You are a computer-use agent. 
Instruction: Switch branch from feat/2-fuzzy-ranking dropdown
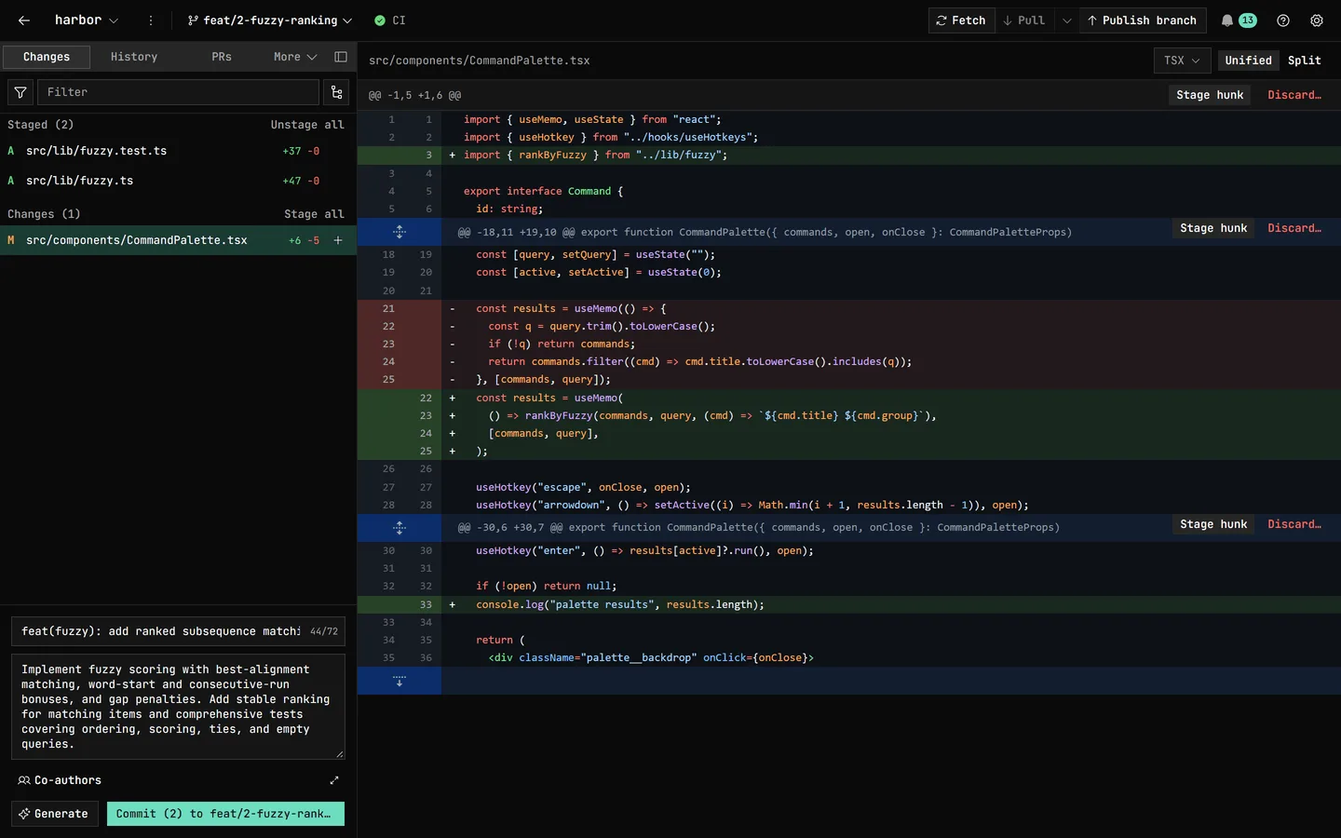270,20
